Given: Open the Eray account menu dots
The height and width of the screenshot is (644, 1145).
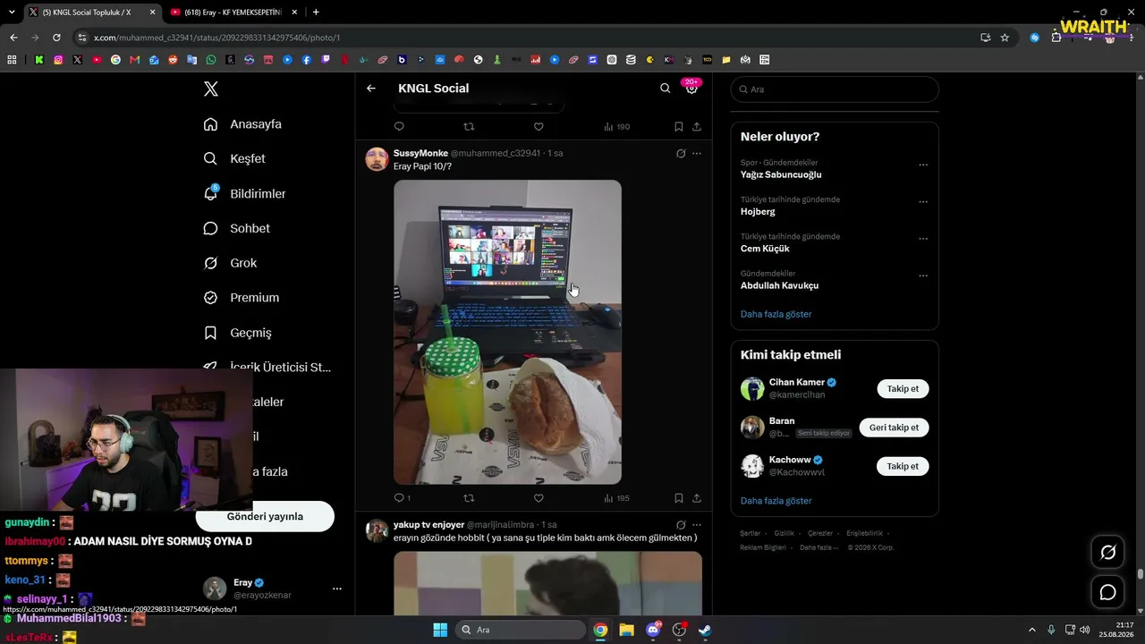Looking at the screenshot, I should click(337, 589).
